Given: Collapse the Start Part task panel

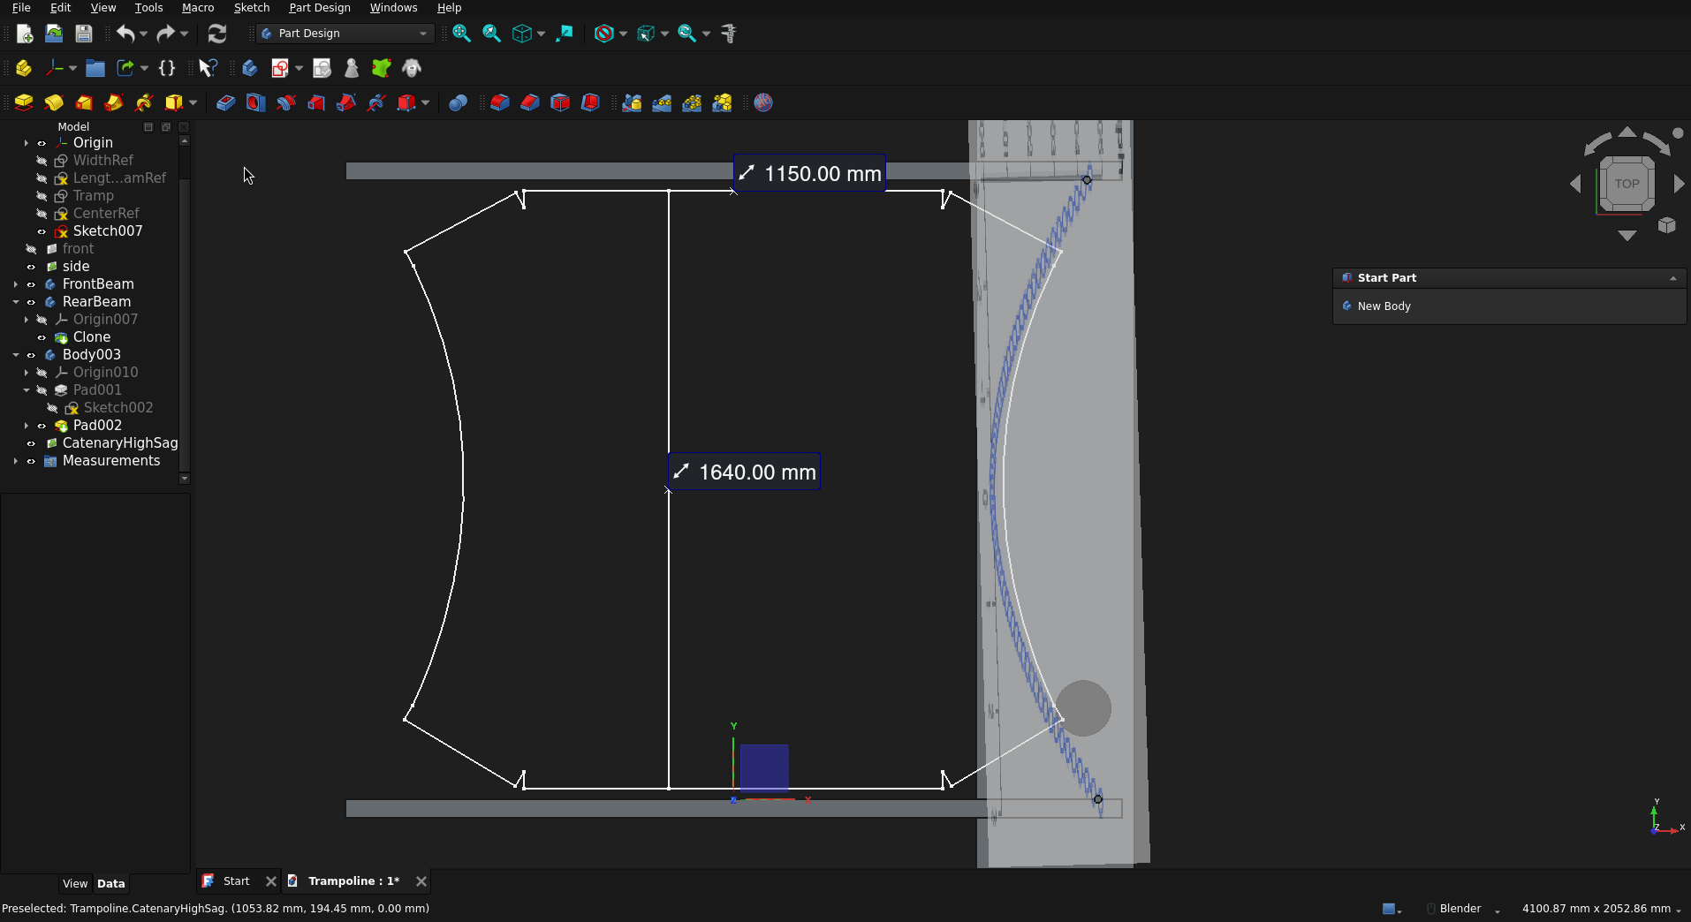Looking at the screenshot, I should pyautogui.click(x=1672, y=278).
